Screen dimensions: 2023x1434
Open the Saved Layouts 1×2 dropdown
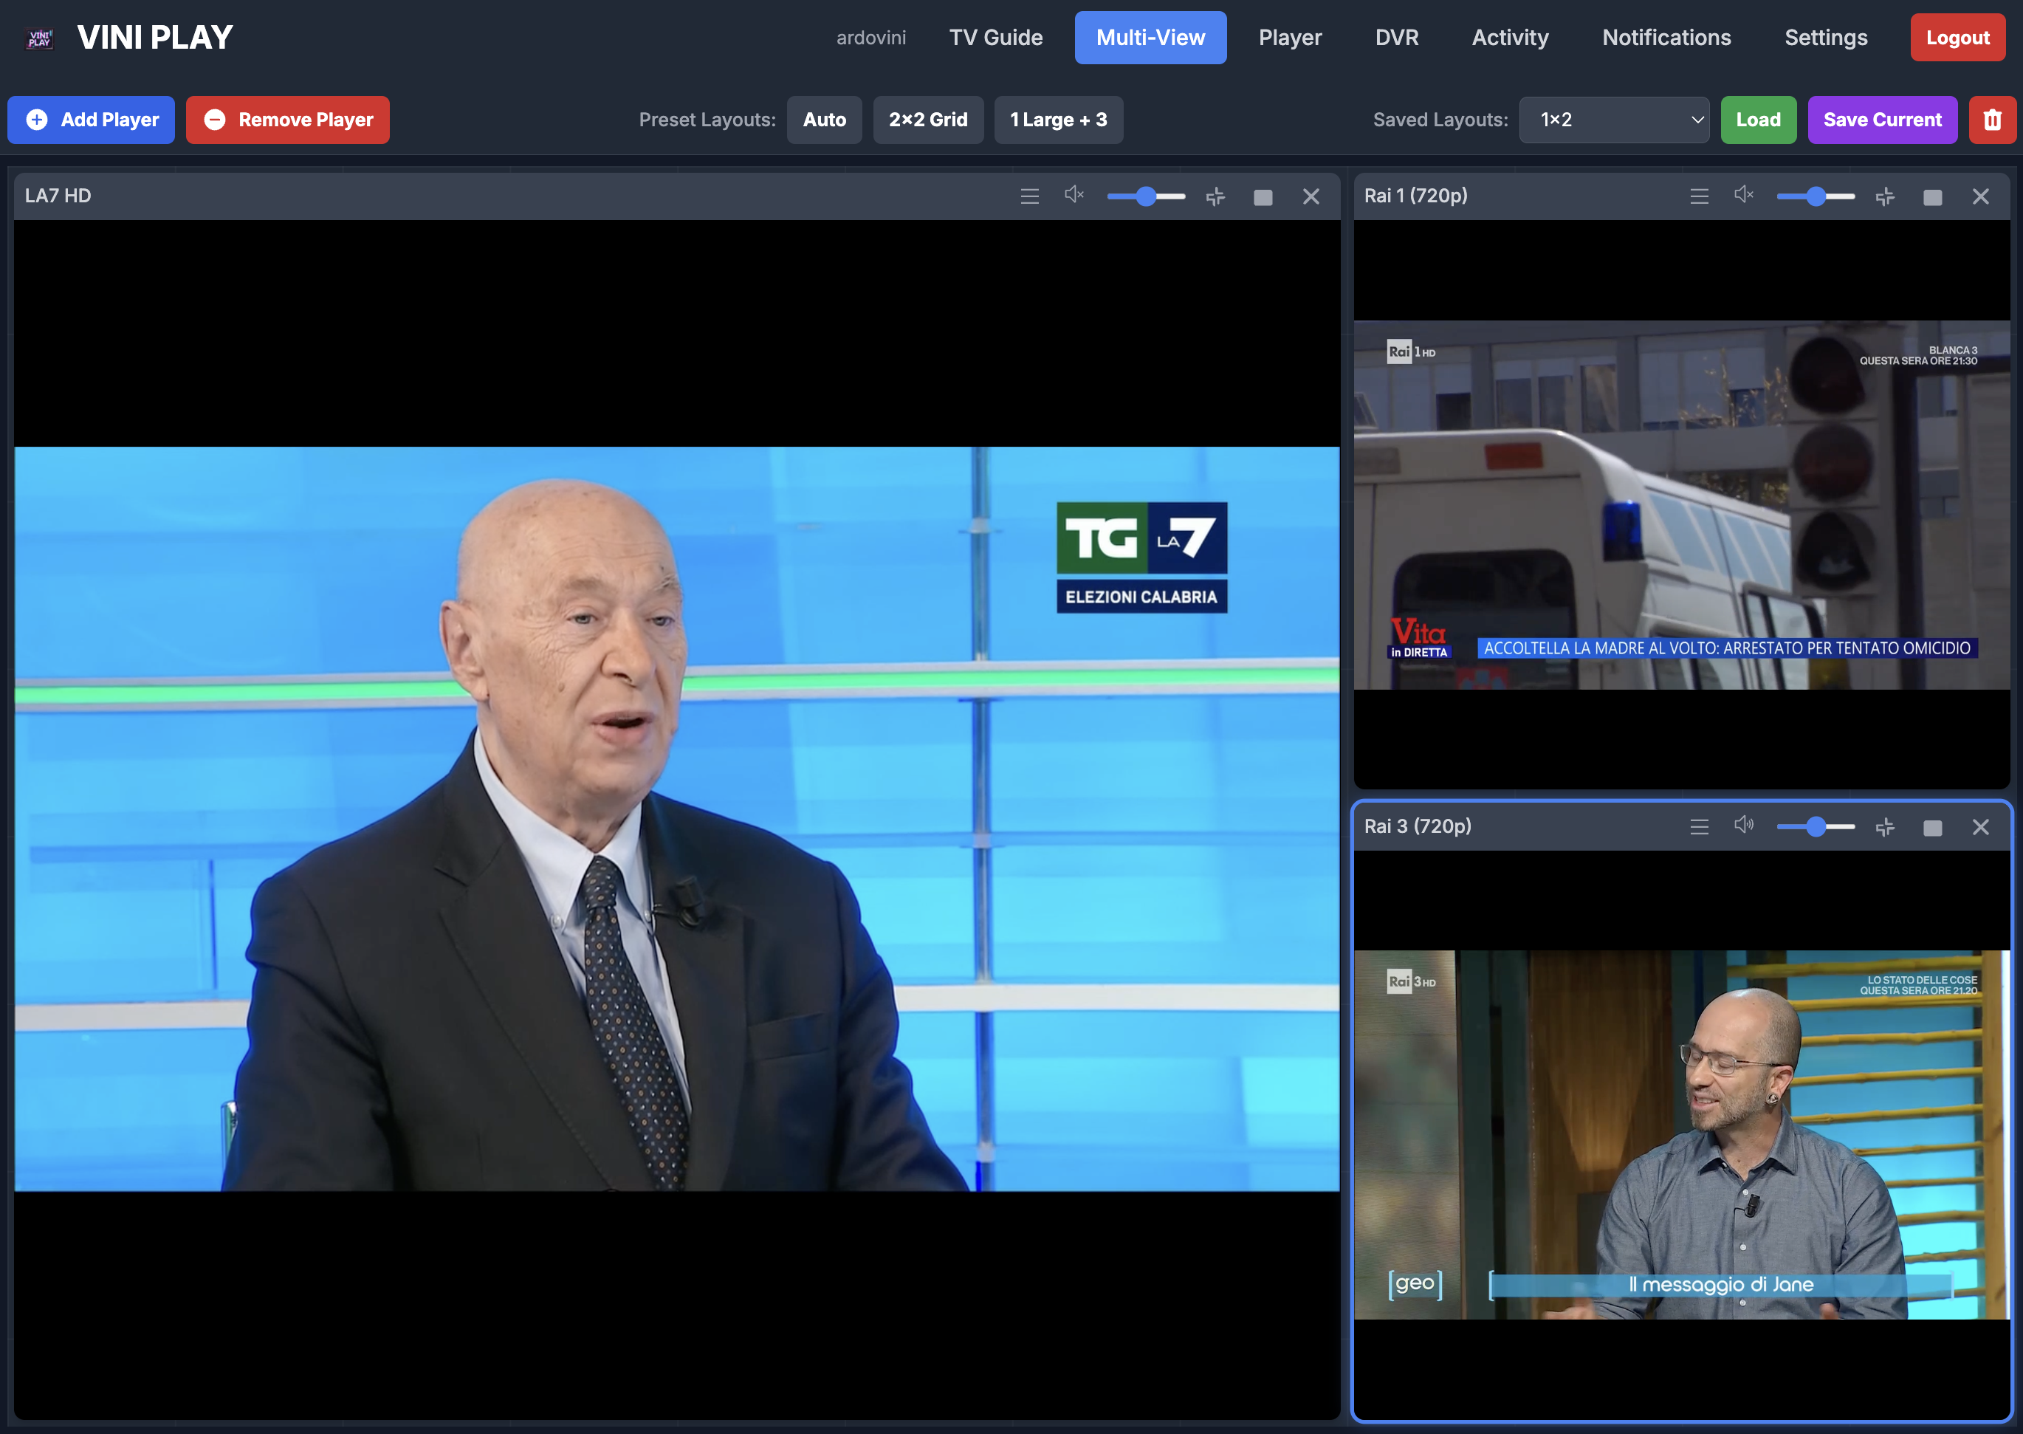(x=1613, y=120)
